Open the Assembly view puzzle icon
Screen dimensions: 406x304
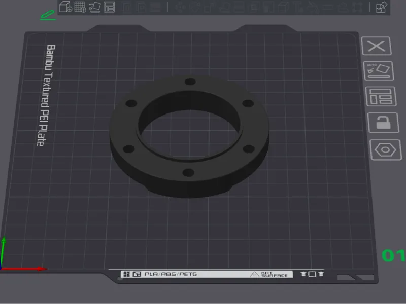pos(382,7)
